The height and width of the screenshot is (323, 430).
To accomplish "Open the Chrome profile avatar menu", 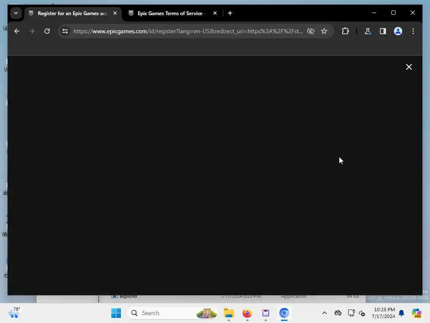I will click(x=398, y=31).
